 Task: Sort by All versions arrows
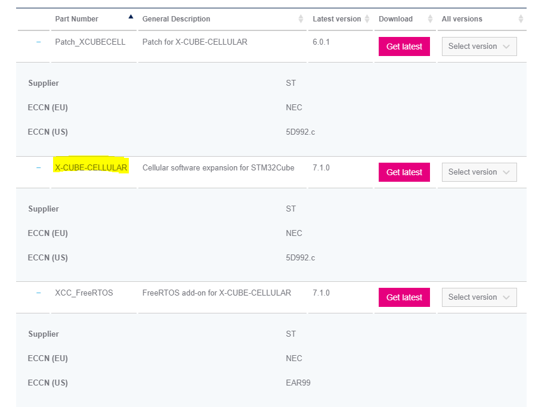(521, 19)
